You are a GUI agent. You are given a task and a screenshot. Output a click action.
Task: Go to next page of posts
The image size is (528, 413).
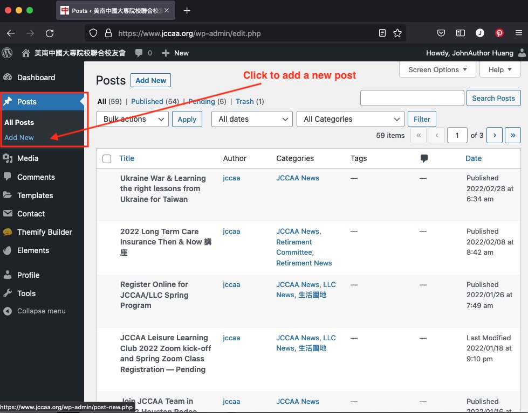pyautogui.click(x=495, y=135)
